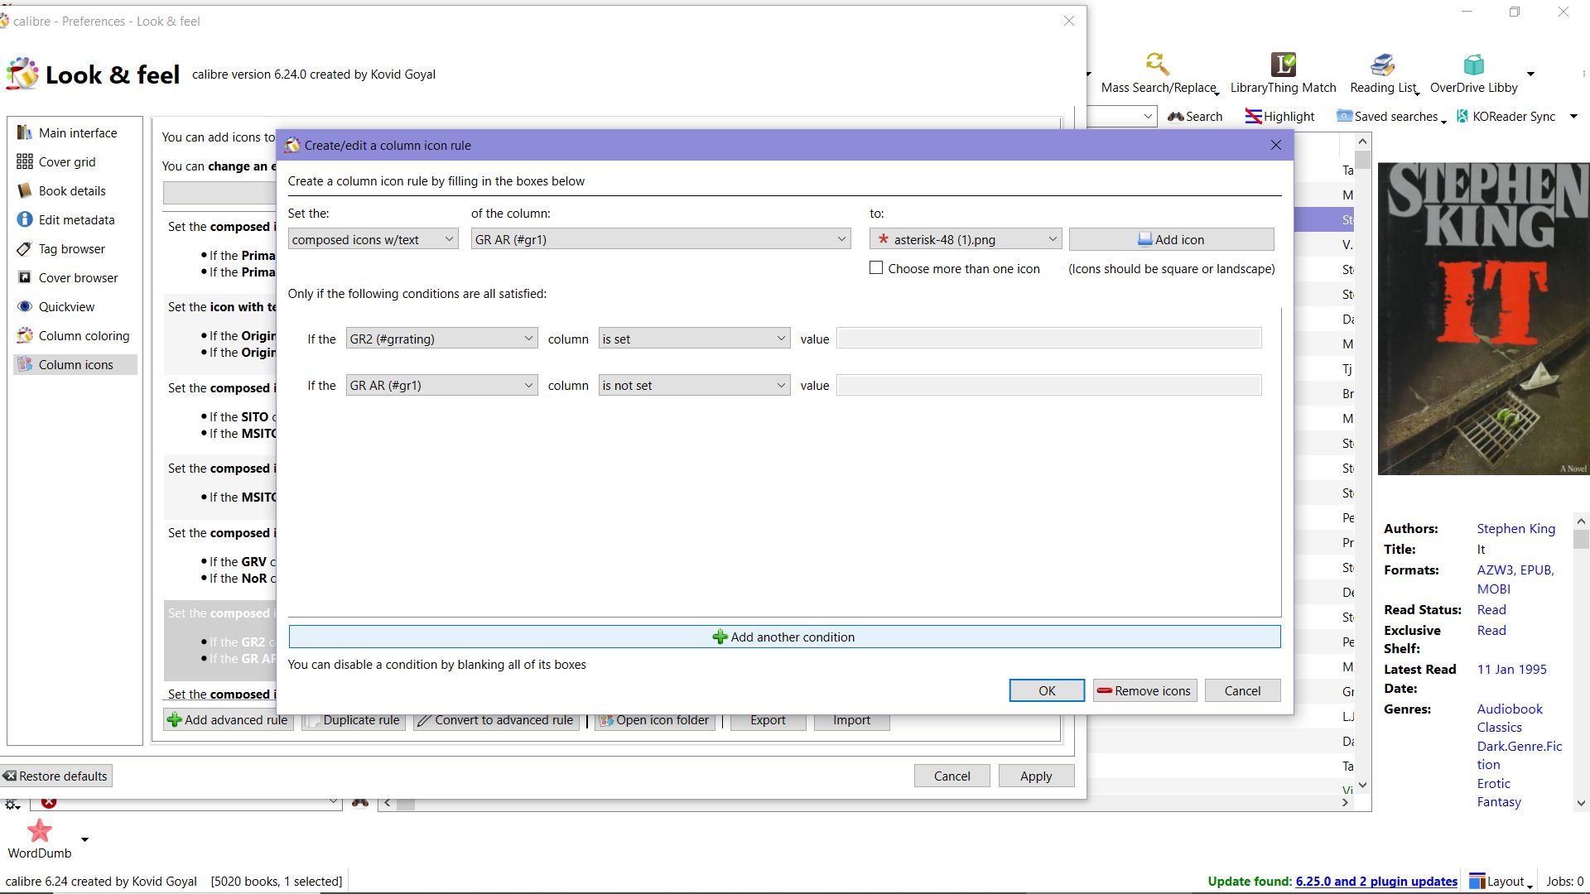
Task: Enable Choose more than one icon
Action: [x=876, y=268]
